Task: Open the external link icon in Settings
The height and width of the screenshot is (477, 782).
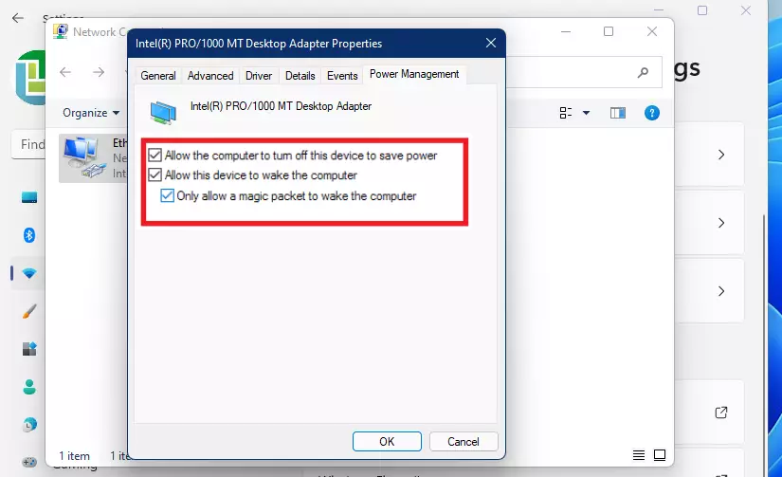Action: tap(721, 413)
